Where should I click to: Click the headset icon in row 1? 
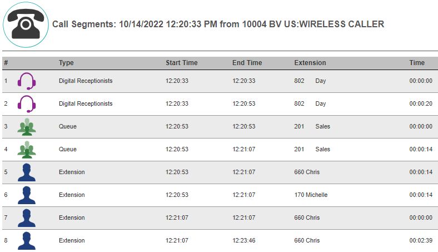[27, 81]
